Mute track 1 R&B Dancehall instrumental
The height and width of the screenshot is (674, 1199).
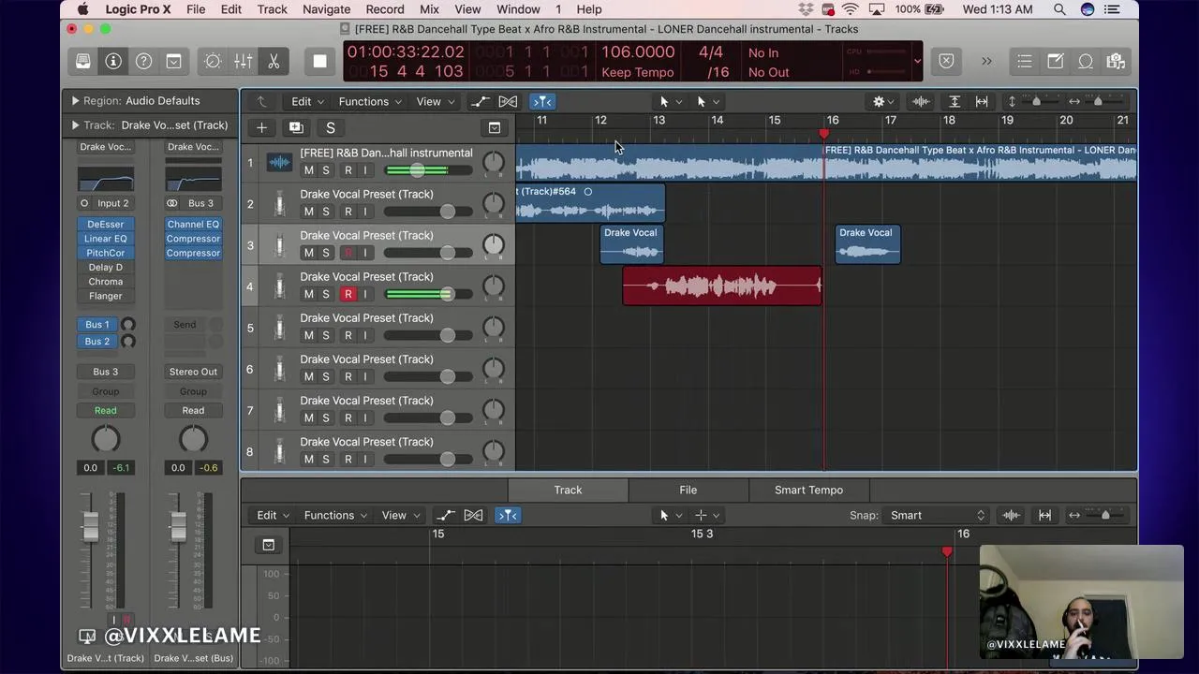[x=308, y=170]
